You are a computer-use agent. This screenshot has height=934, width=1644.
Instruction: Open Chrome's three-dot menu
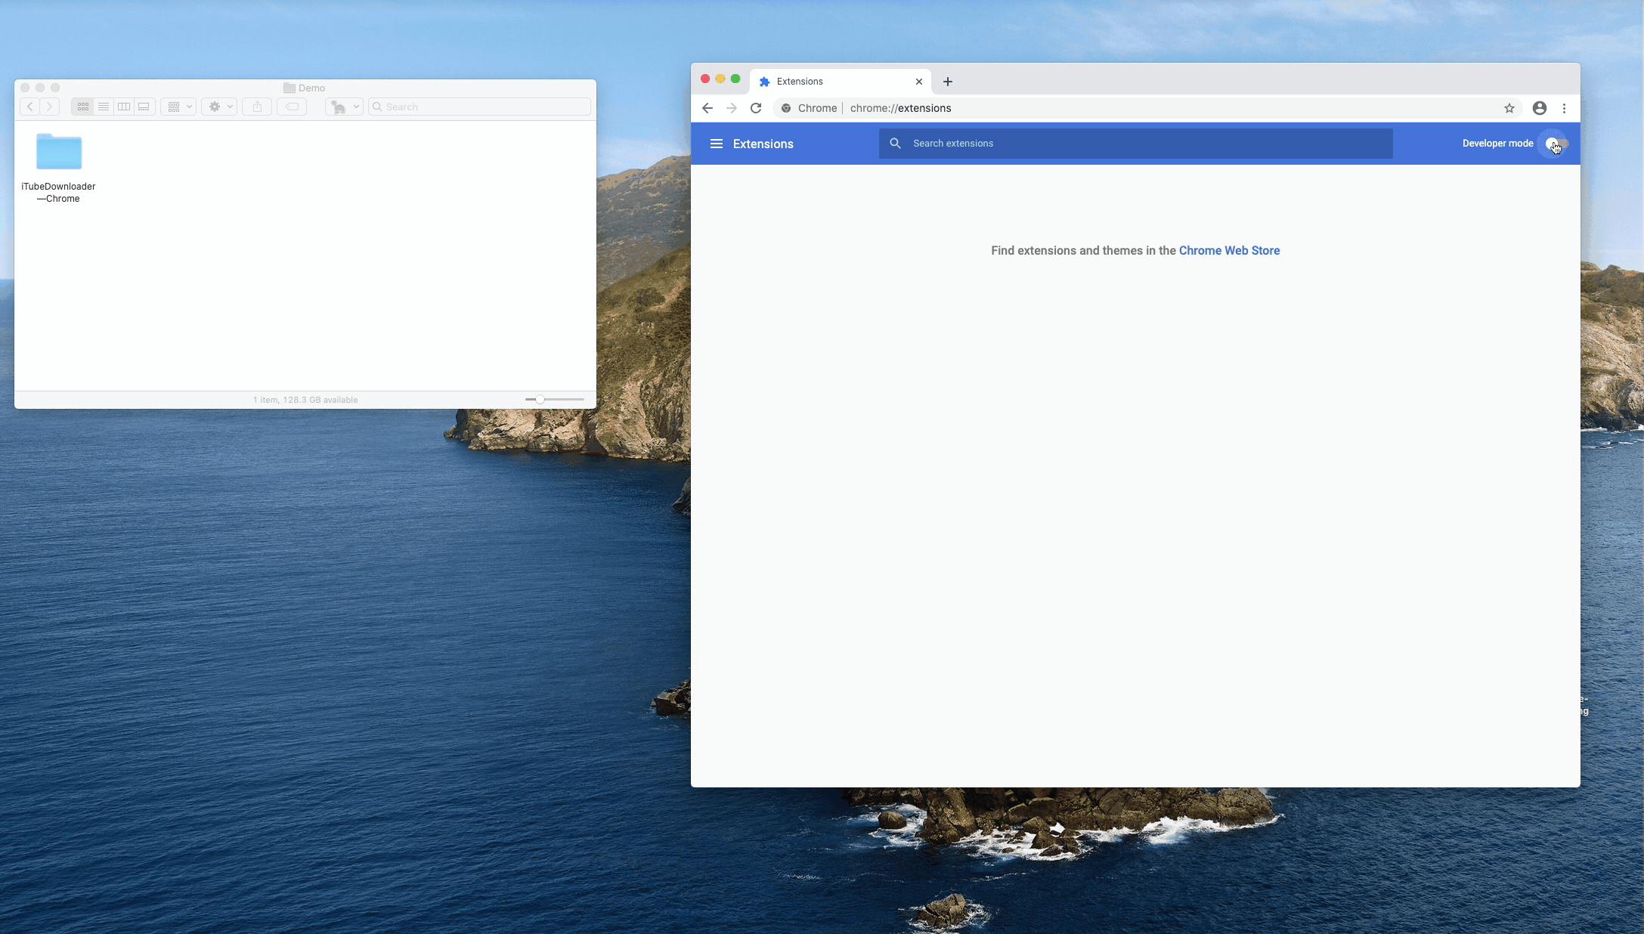(x=1564, y=108)
